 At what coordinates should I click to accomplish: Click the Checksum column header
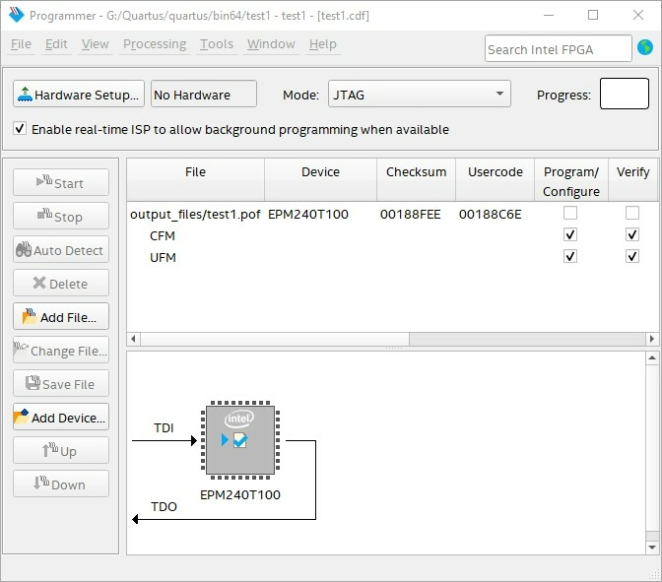[414, 171]
